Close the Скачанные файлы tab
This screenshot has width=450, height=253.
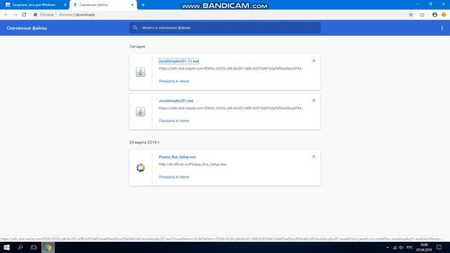[x=132, y=5]
